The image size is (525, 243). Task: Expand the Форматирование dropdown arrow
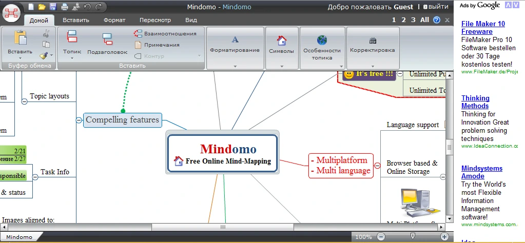pos(235,66)
